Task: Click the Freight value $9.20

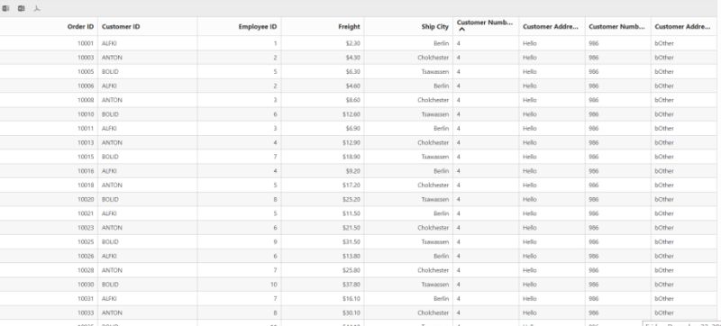Action: 353,171
